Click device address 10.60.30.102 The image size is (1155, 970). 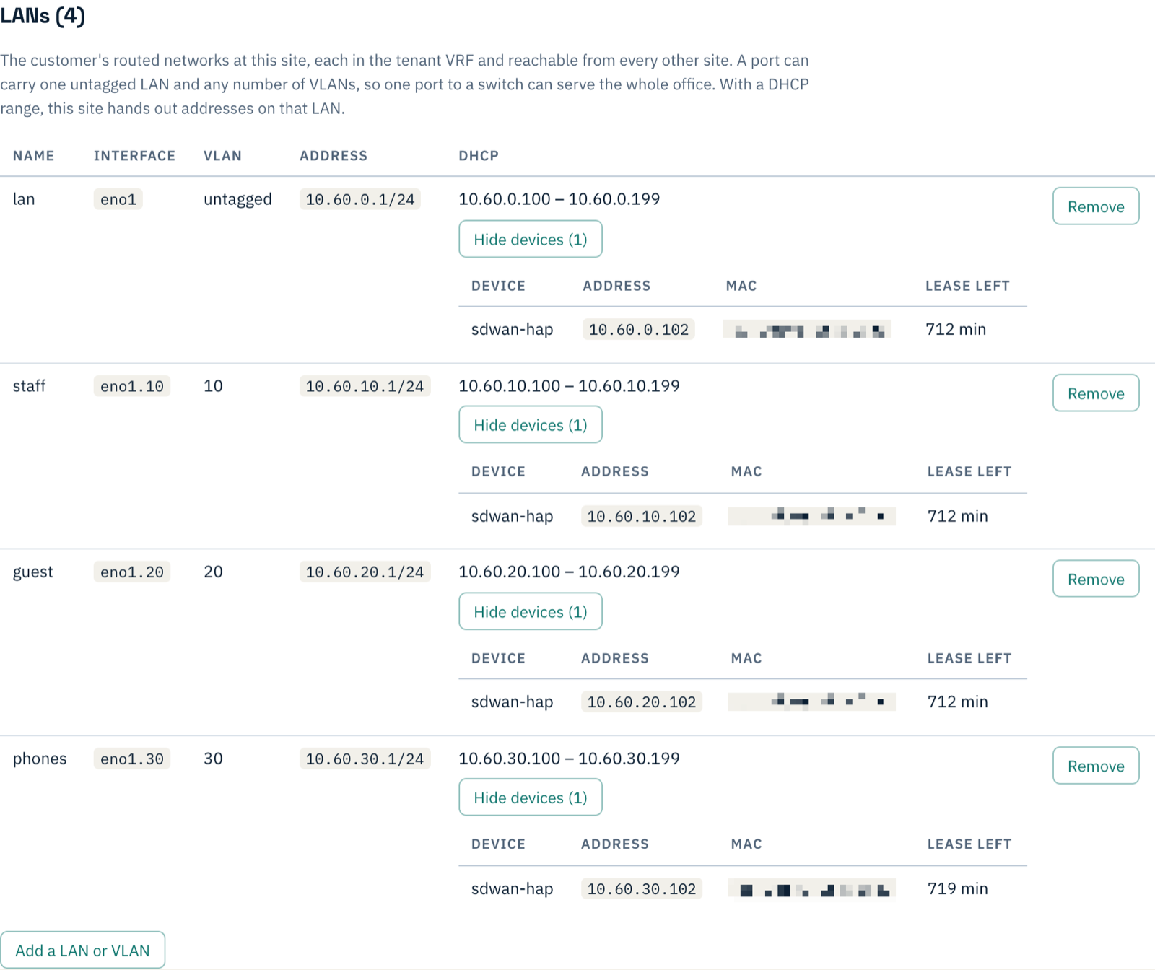point(641,888)
